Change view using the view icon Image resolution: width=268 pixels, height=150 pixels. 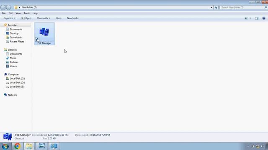tap(246, 18)
